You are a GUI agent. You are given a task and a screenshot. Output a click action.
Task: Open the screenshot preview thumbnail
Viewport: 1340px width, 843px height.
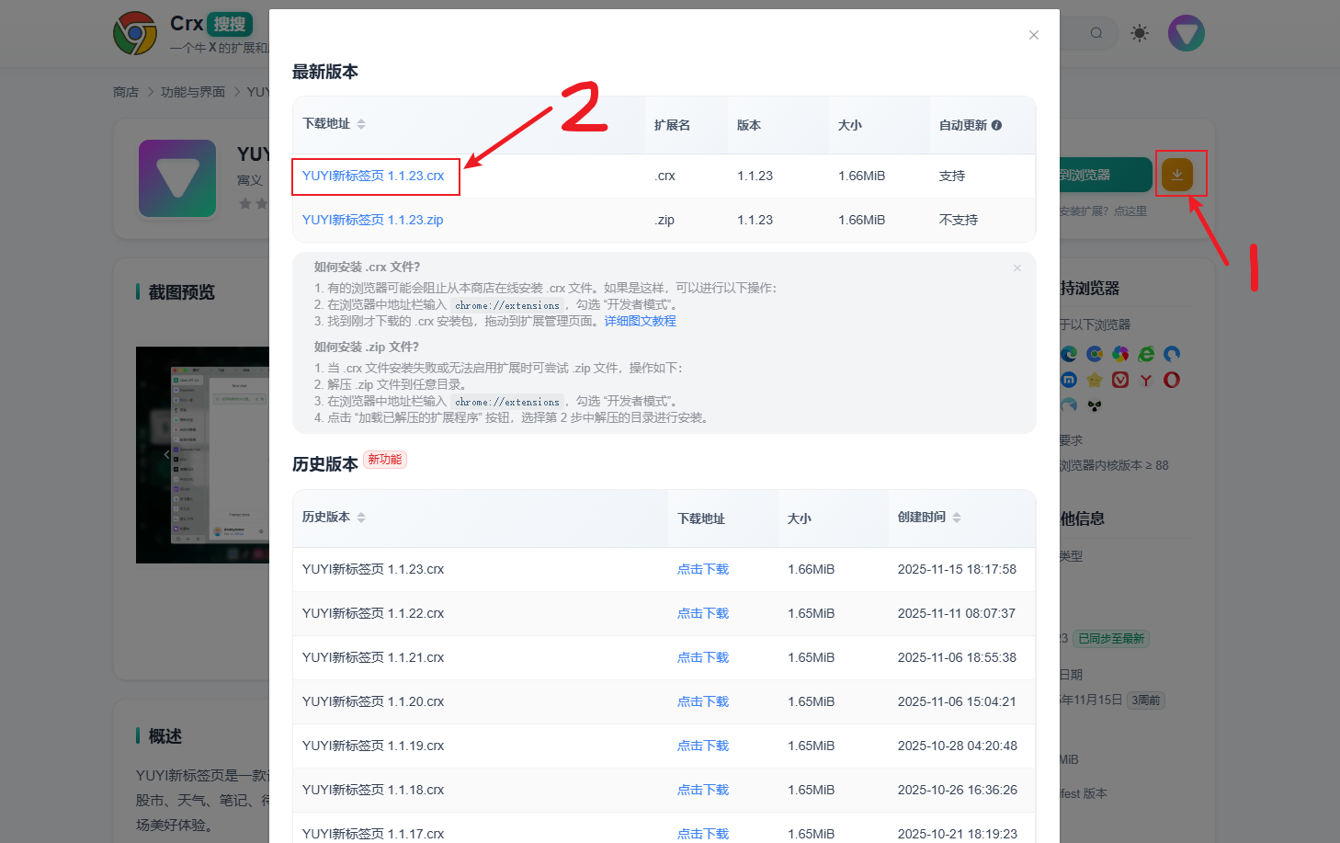click(x=202, y=455)
